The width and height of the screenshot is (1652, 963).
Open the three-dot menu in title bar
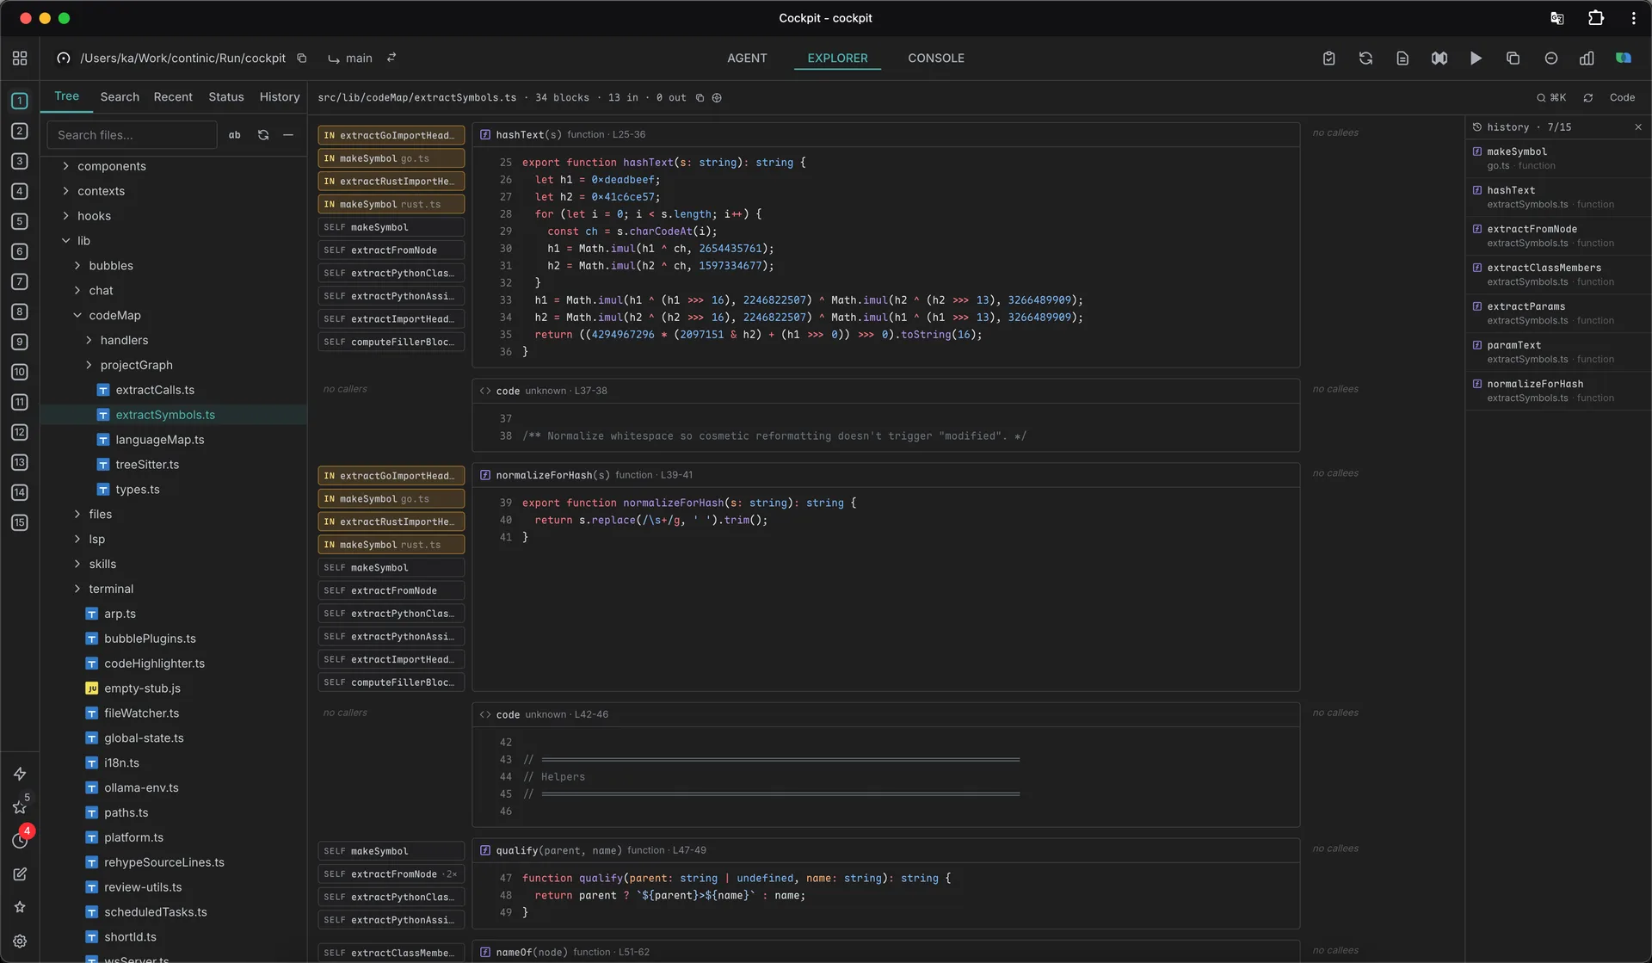pos(1633,18)
